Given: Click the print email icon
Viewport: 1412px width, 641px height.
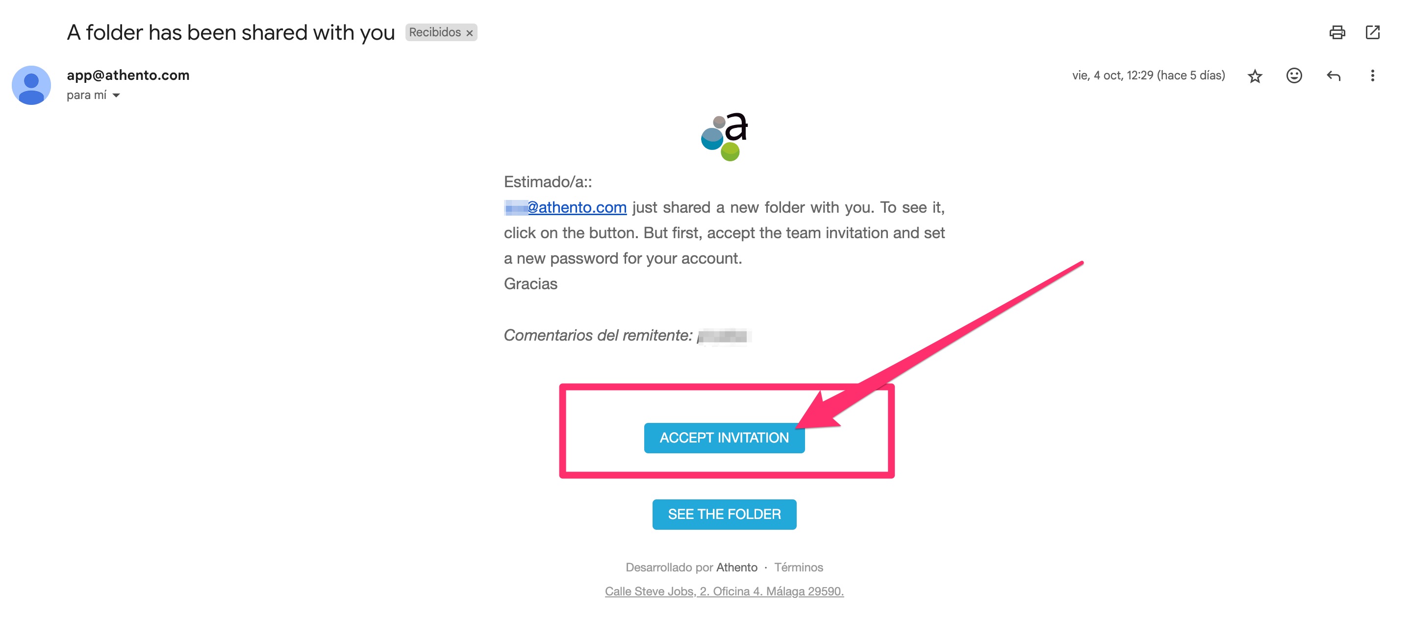Looking at the screenshot, I should tap(1337, 32).
